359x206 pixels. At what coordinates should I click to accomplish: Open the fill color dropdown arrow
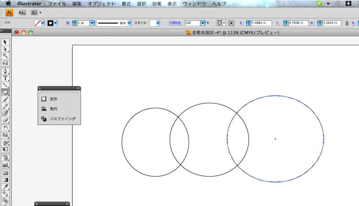(43, 23)
